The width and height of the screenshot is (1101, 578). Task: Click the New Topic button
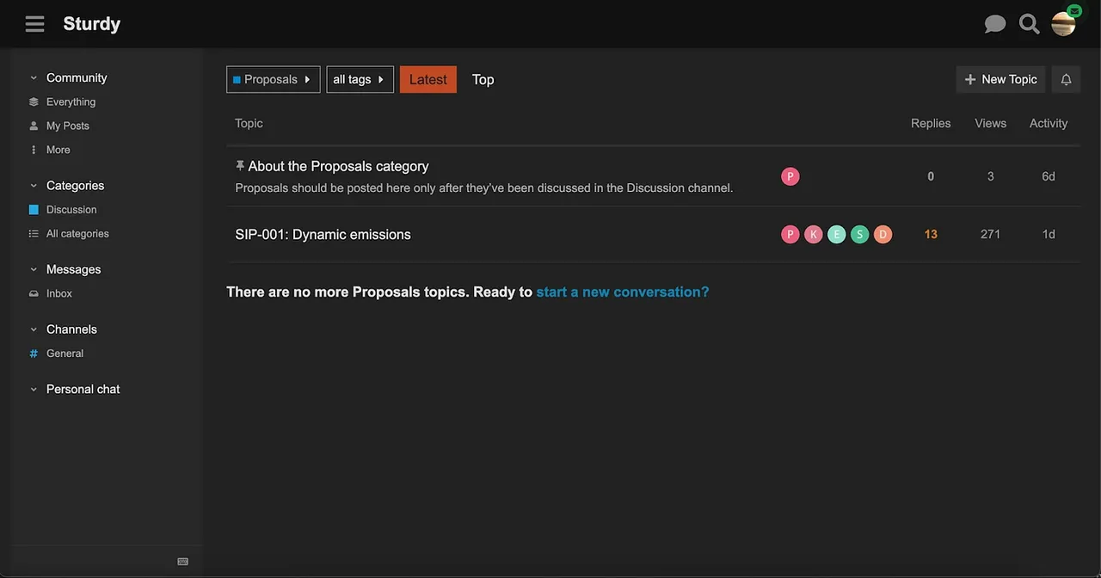coord(1000,79)
